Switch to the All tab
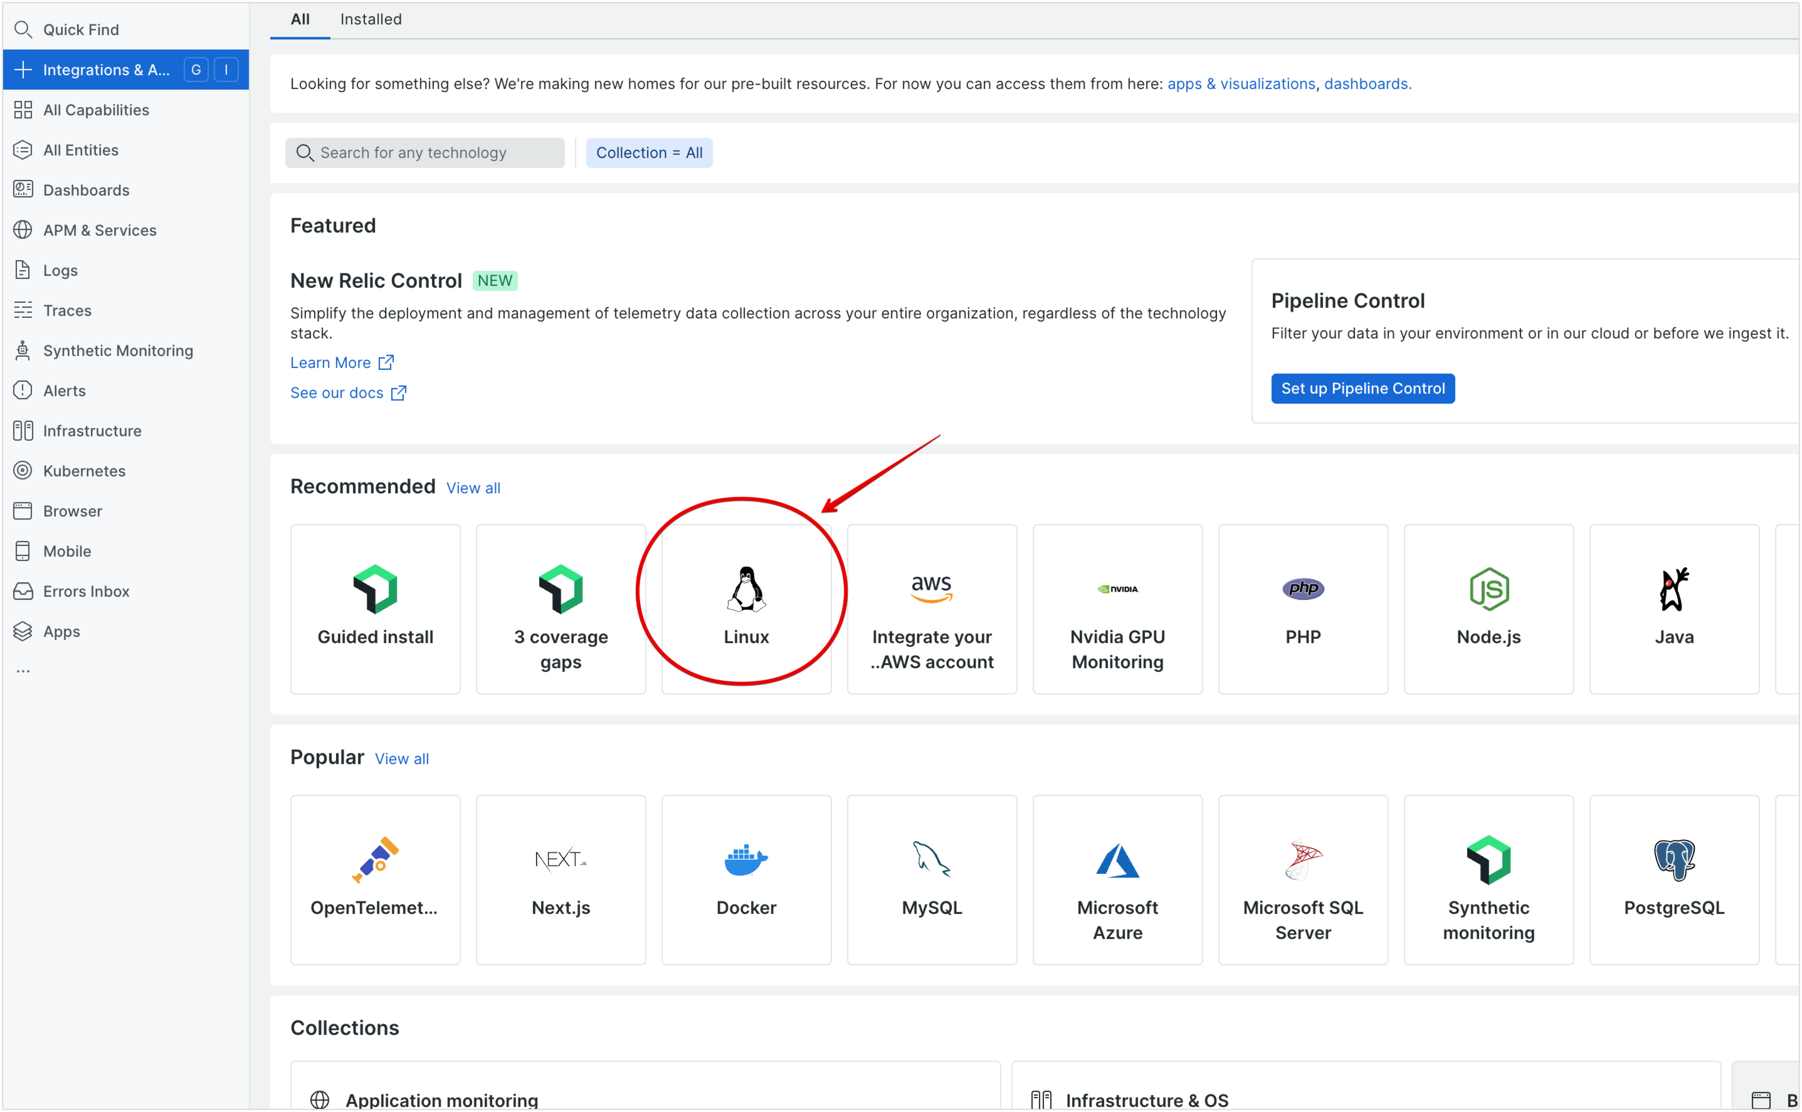This screenshot has width=1802, height=1112. point(300,20)
